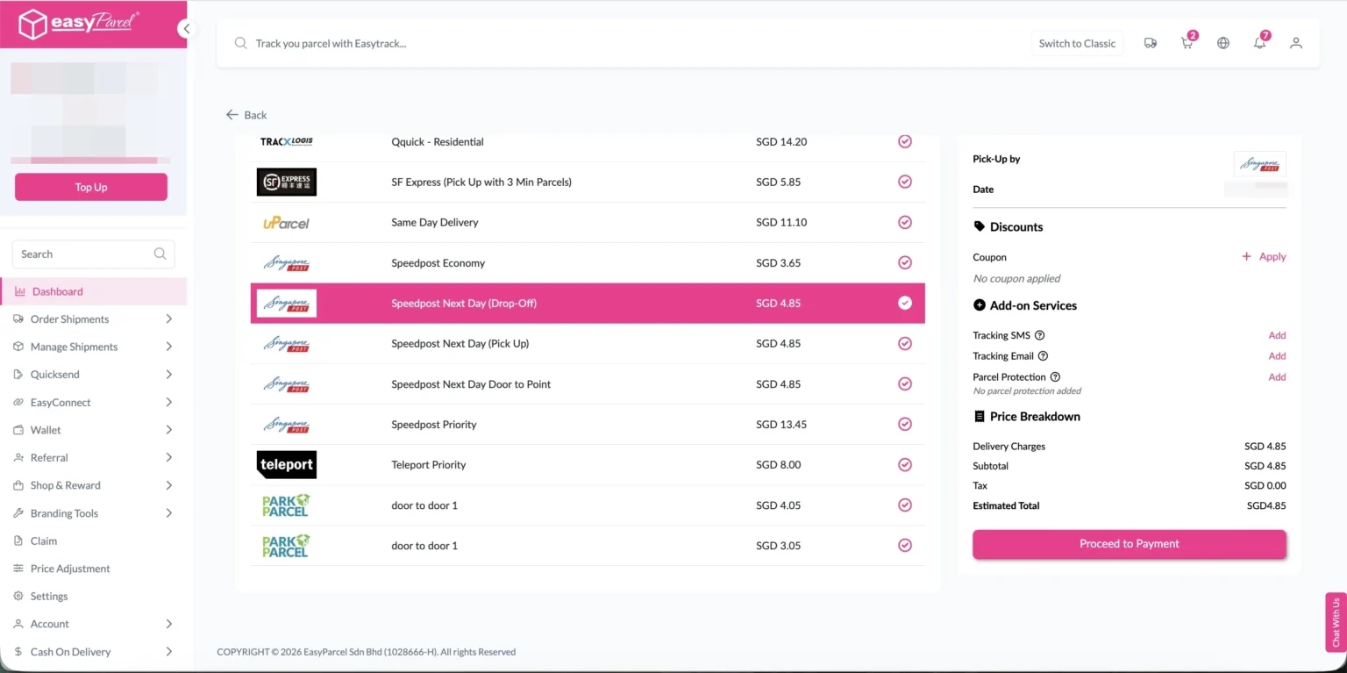
Task: Expand Branding Tools chevron
Action: [x=169, y=513]
